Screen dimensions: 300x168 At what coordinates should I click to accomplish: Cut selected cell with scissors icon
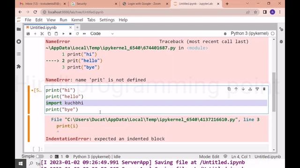click(x=42, y=34)
